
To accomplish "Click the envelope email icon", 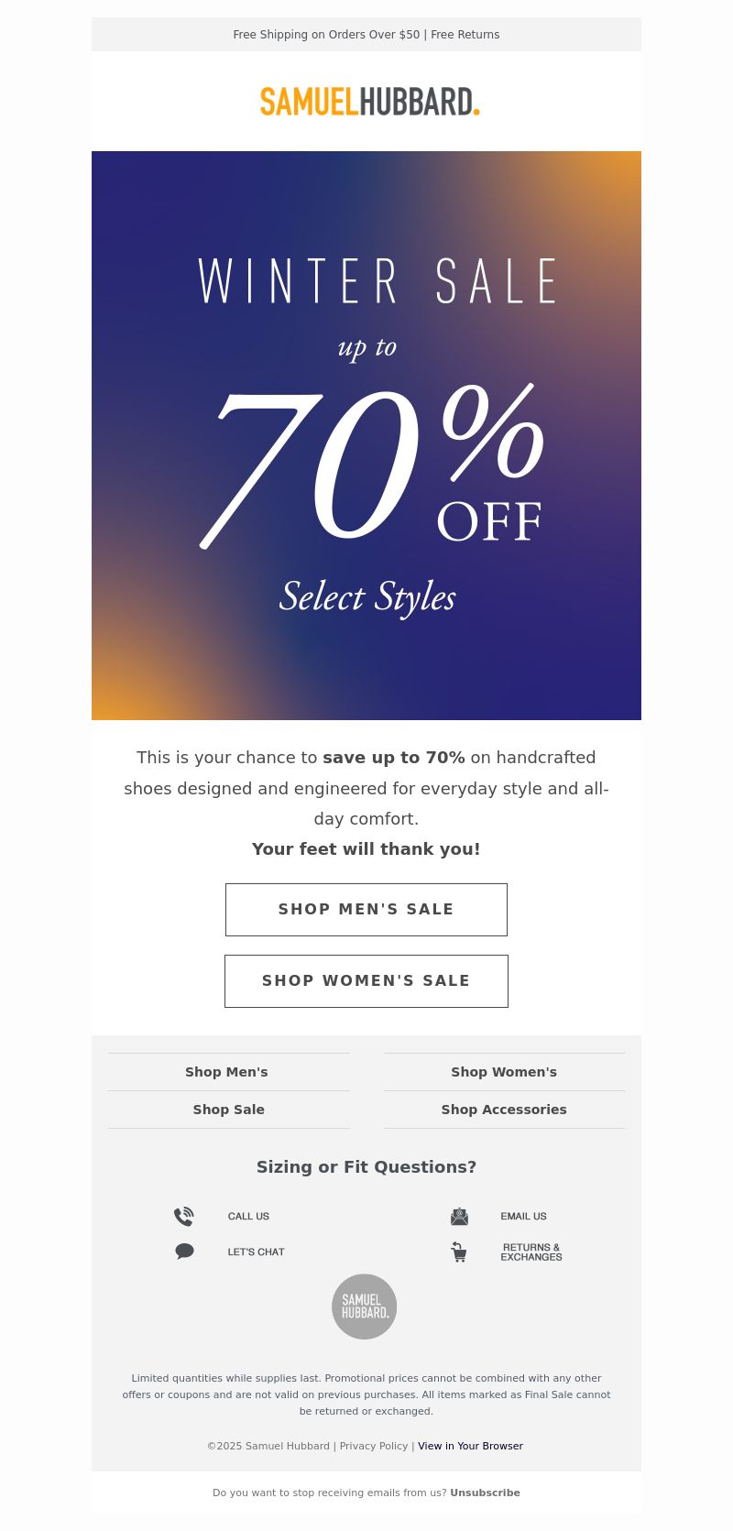I will click(x=459, y=1217).
